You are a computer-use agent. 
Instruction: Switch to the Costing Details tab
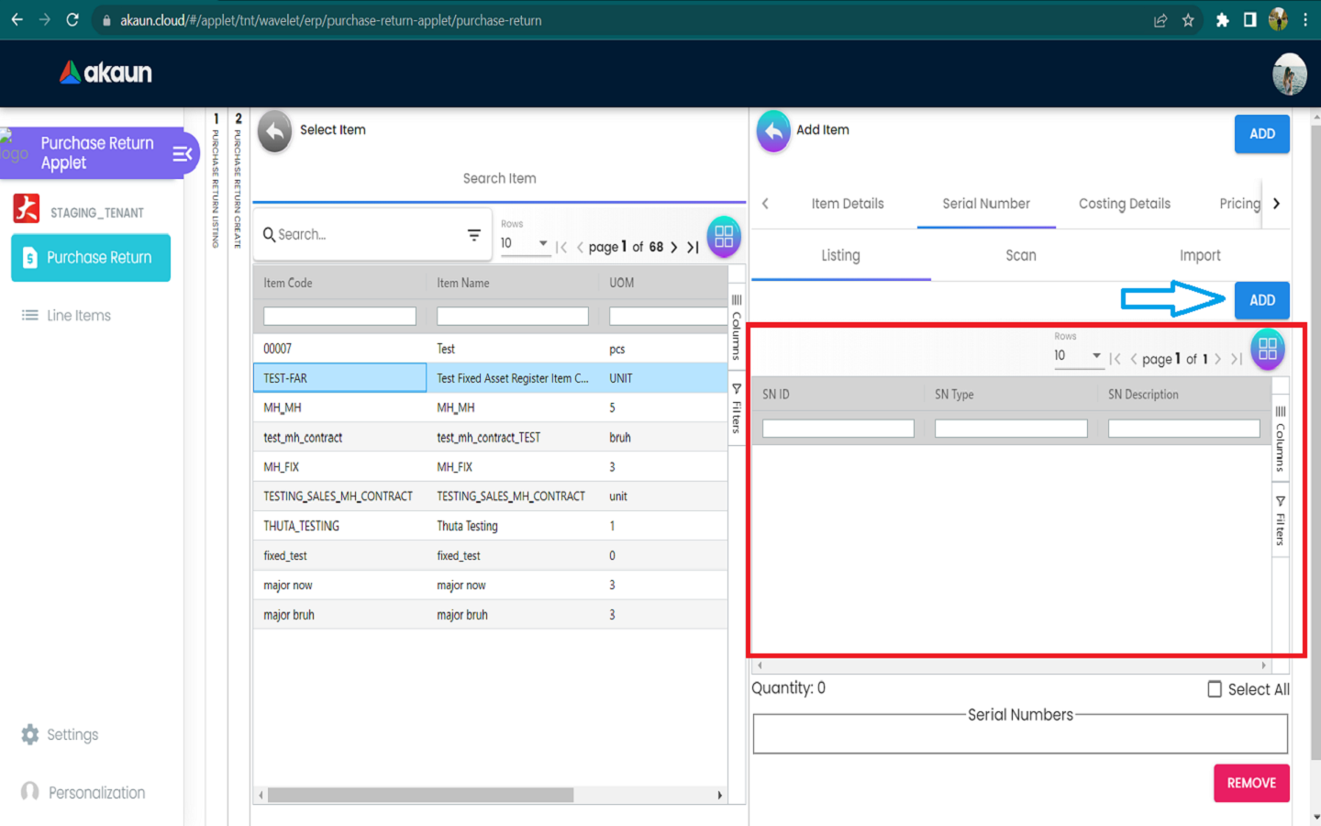click(x=1124, y=204)
